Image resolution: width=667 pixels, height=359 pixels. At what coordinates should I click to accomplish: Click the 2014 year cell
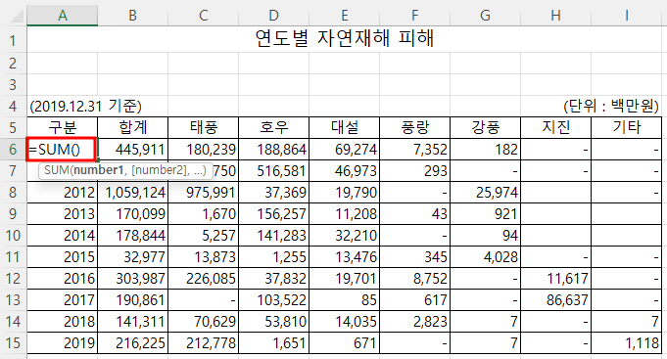coord(63,236)
